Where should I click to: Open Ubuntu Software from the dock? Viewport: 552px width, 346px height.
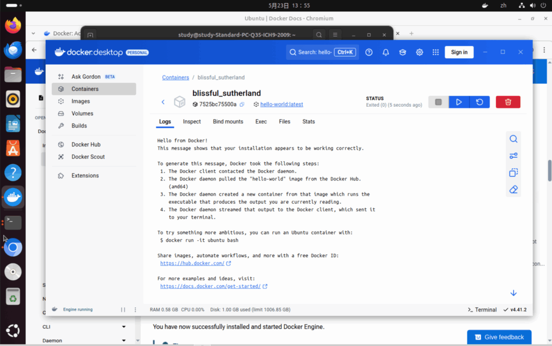pyautogui.click(x=13, y=148)
